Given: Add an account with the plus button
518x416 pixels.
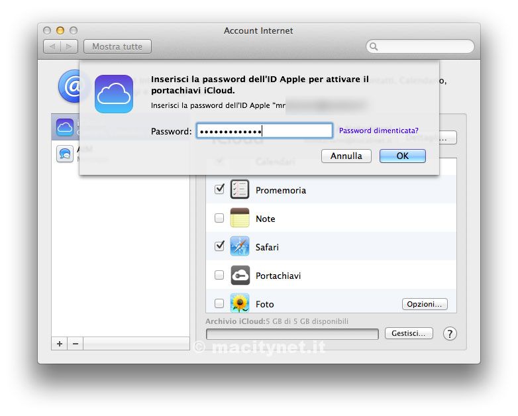Looking at the screenshot, I should click(60, 344).
